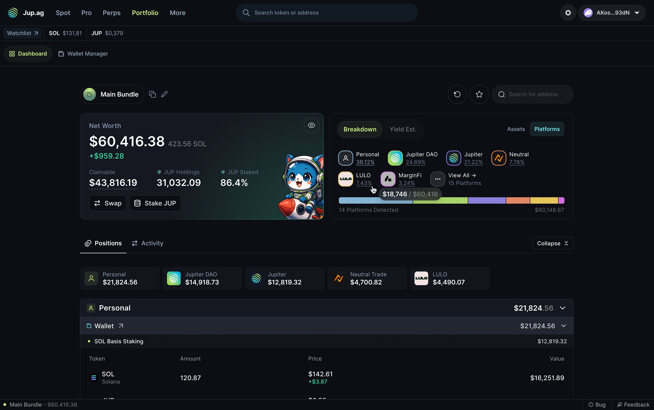Screen dimensions: 654x410
Task: Click the SOL token icon in table
Action: [x=94, y=378]
